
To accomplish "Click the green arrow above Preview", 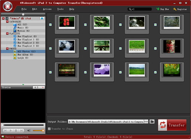I will pos(23,85).
